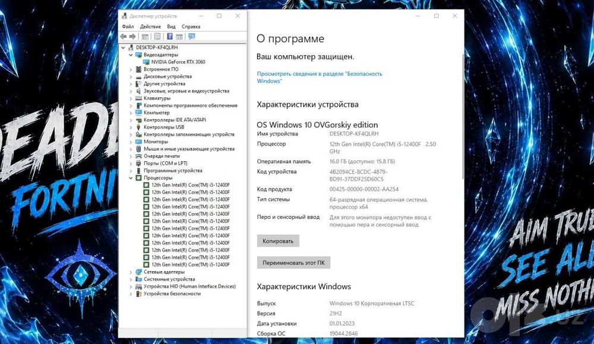Viewport: 594px width, 344px height.
Task: Open the Вид menu
Action: click(x=171, y=27)
